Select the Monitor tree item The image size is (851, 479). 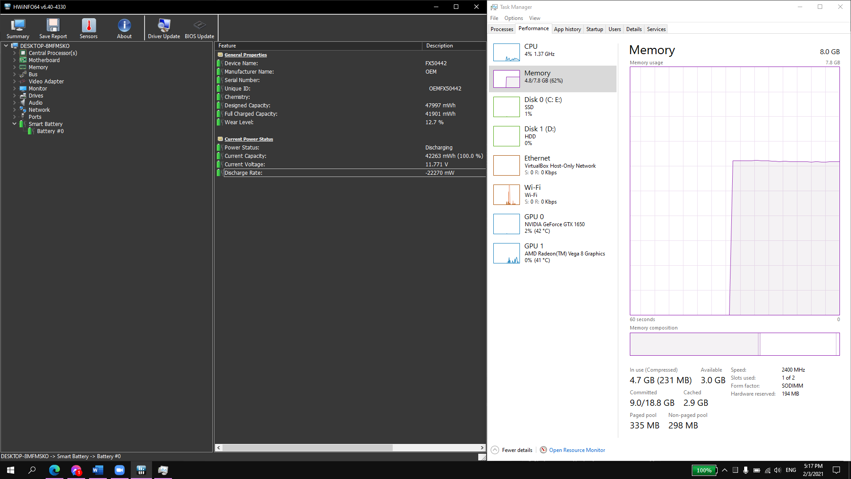(x=38, y=89)
